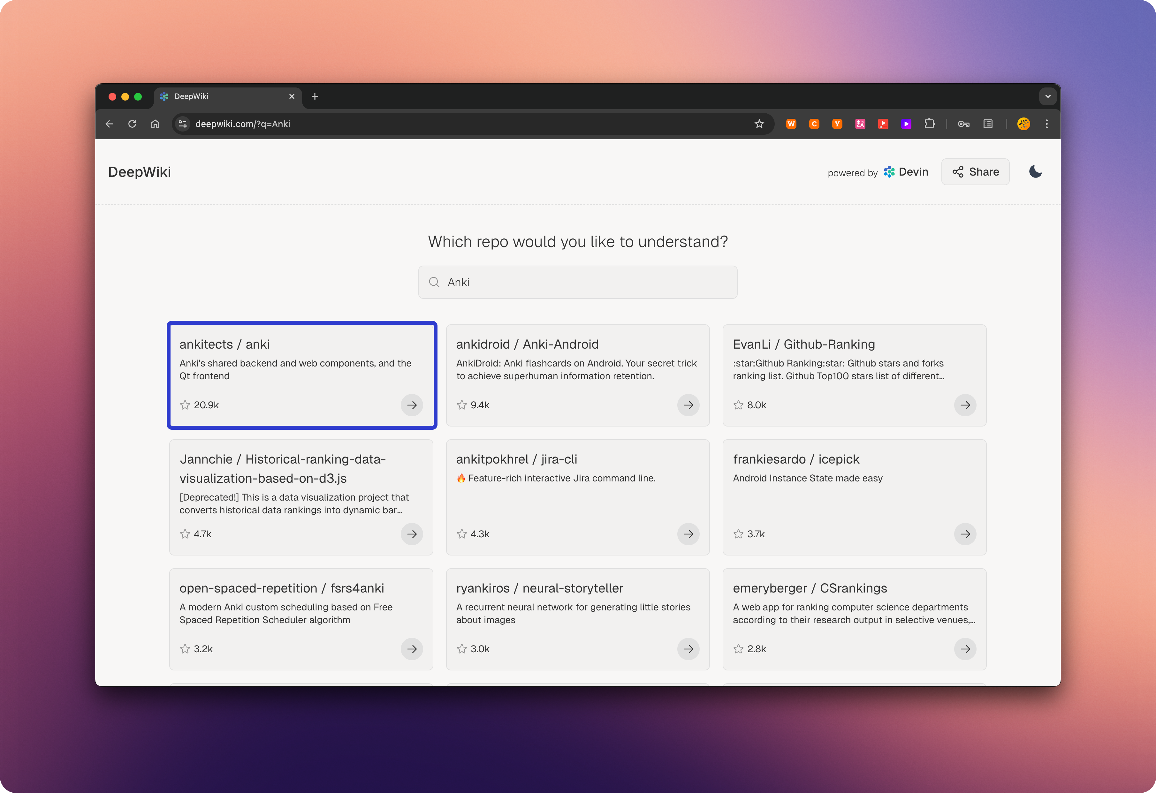Screen dimensions: 1156x793
Task: Open the pink translate extension
Action: [860, 124]
